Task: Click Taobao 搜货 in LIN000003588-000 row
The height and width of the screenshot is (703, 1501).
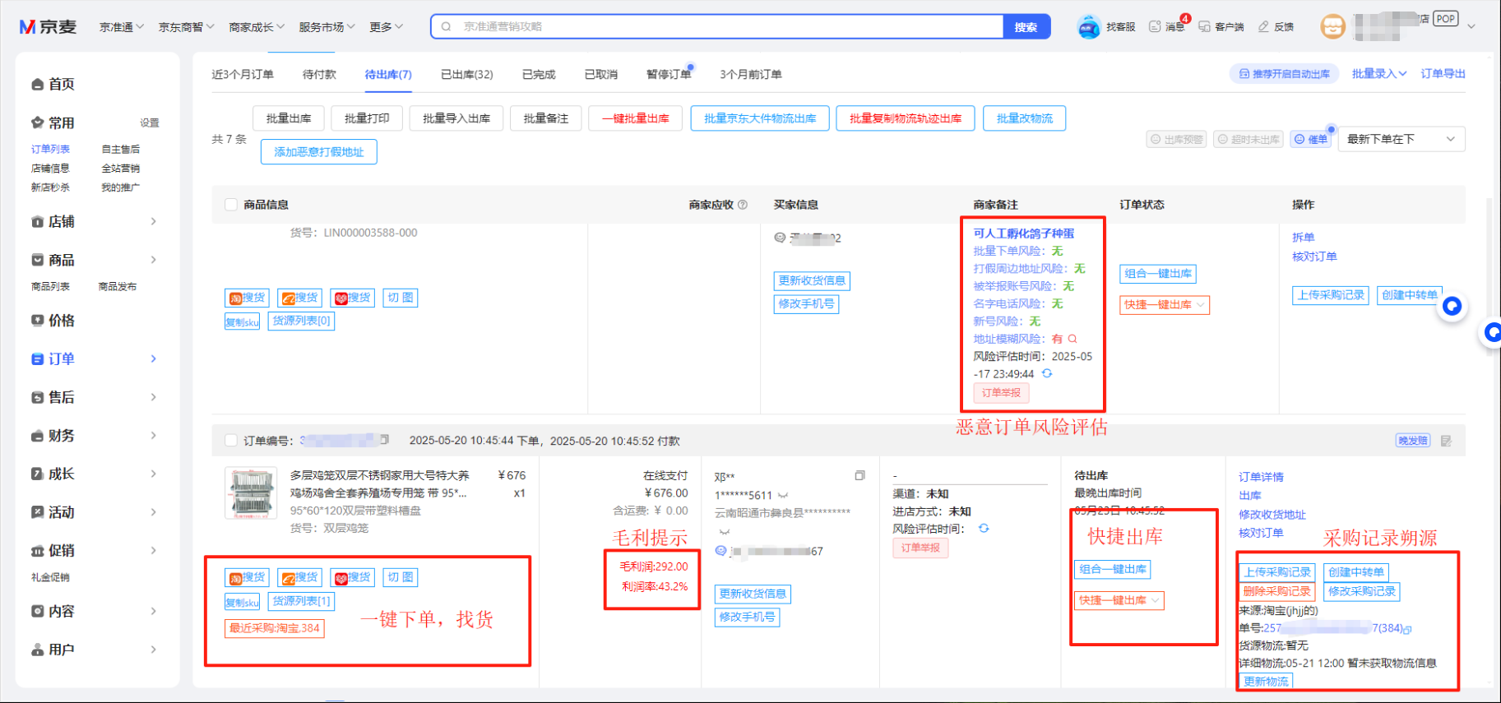Action: click(247, 298)
